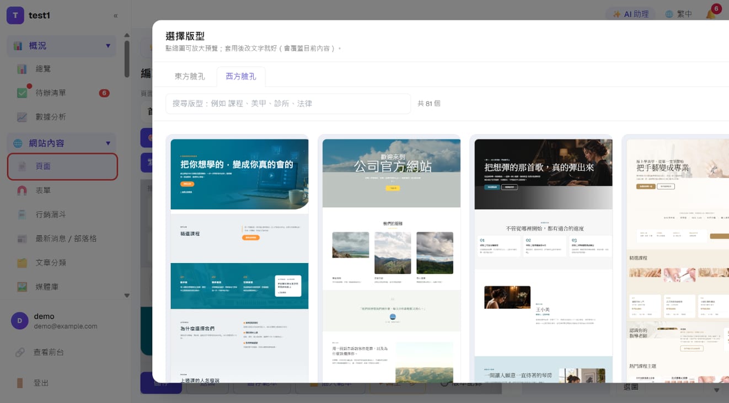Click the 概況 section chart icon
The image size is (729, 403).
tap(18, 46)
